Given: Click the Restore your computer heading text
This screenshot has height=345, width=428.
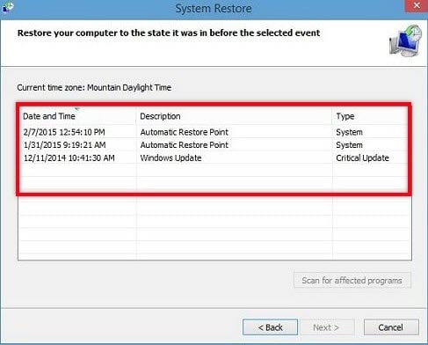Looking at the screenshot, I should tap(169, 33).
